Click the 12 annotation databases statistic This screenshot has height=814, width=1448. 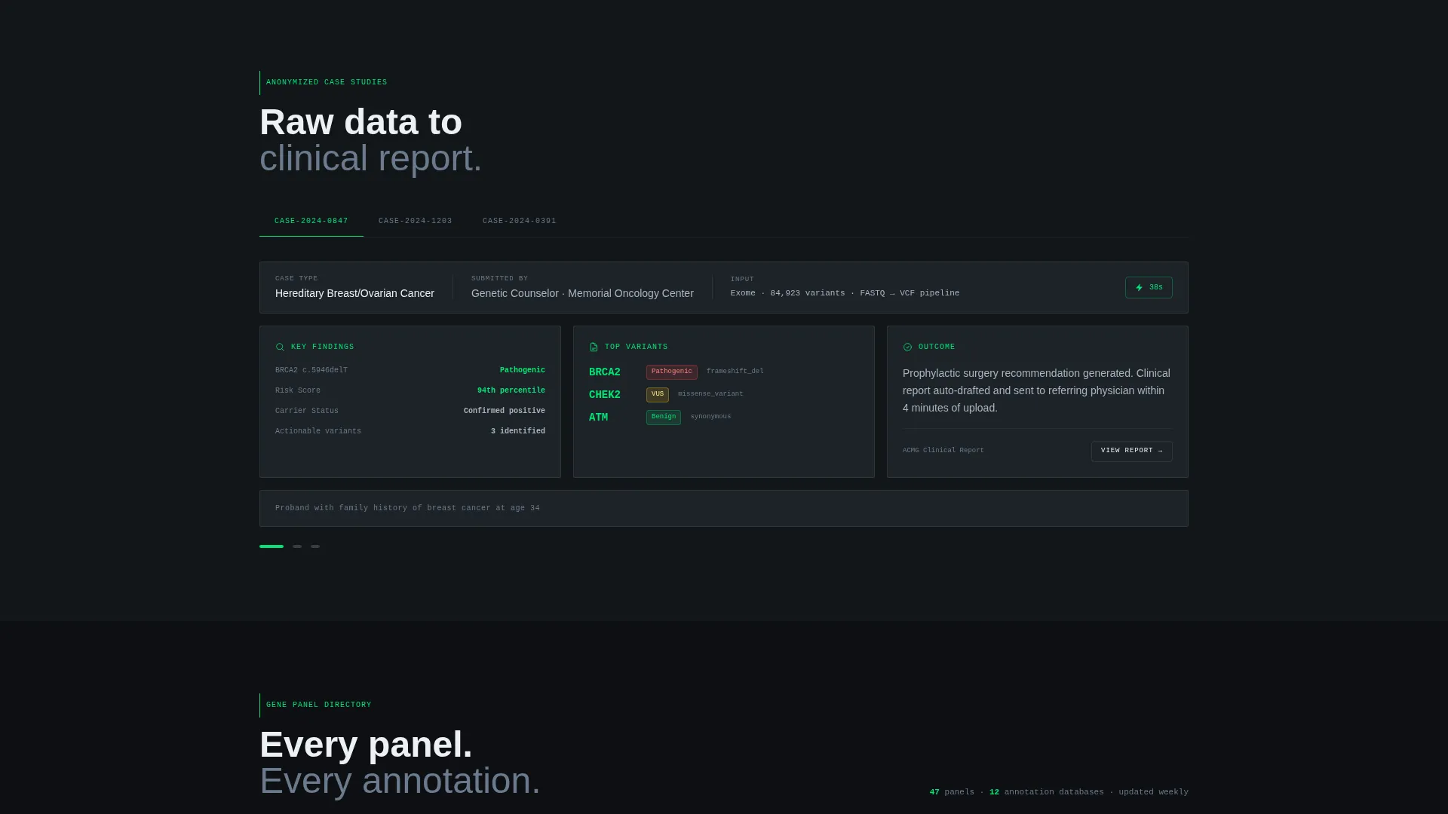click(1046, 792)
